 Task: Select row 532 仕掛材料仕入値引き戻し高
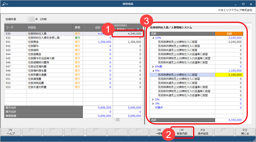(73, 38)
